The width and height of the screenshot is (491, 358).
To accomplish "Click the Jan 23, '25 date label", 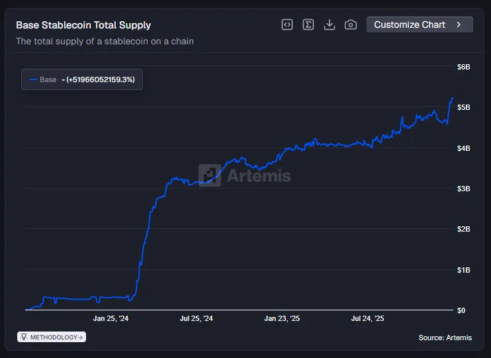I will click(x=282, y=318).
